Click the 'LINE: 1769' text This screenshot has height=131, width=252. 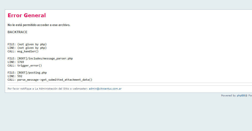[16, 62]
